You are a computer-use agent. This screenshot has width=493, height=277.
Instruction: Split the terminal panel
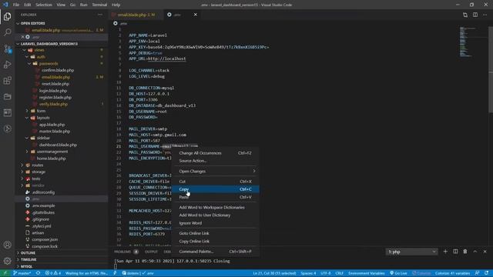click(x=455, y=252)
